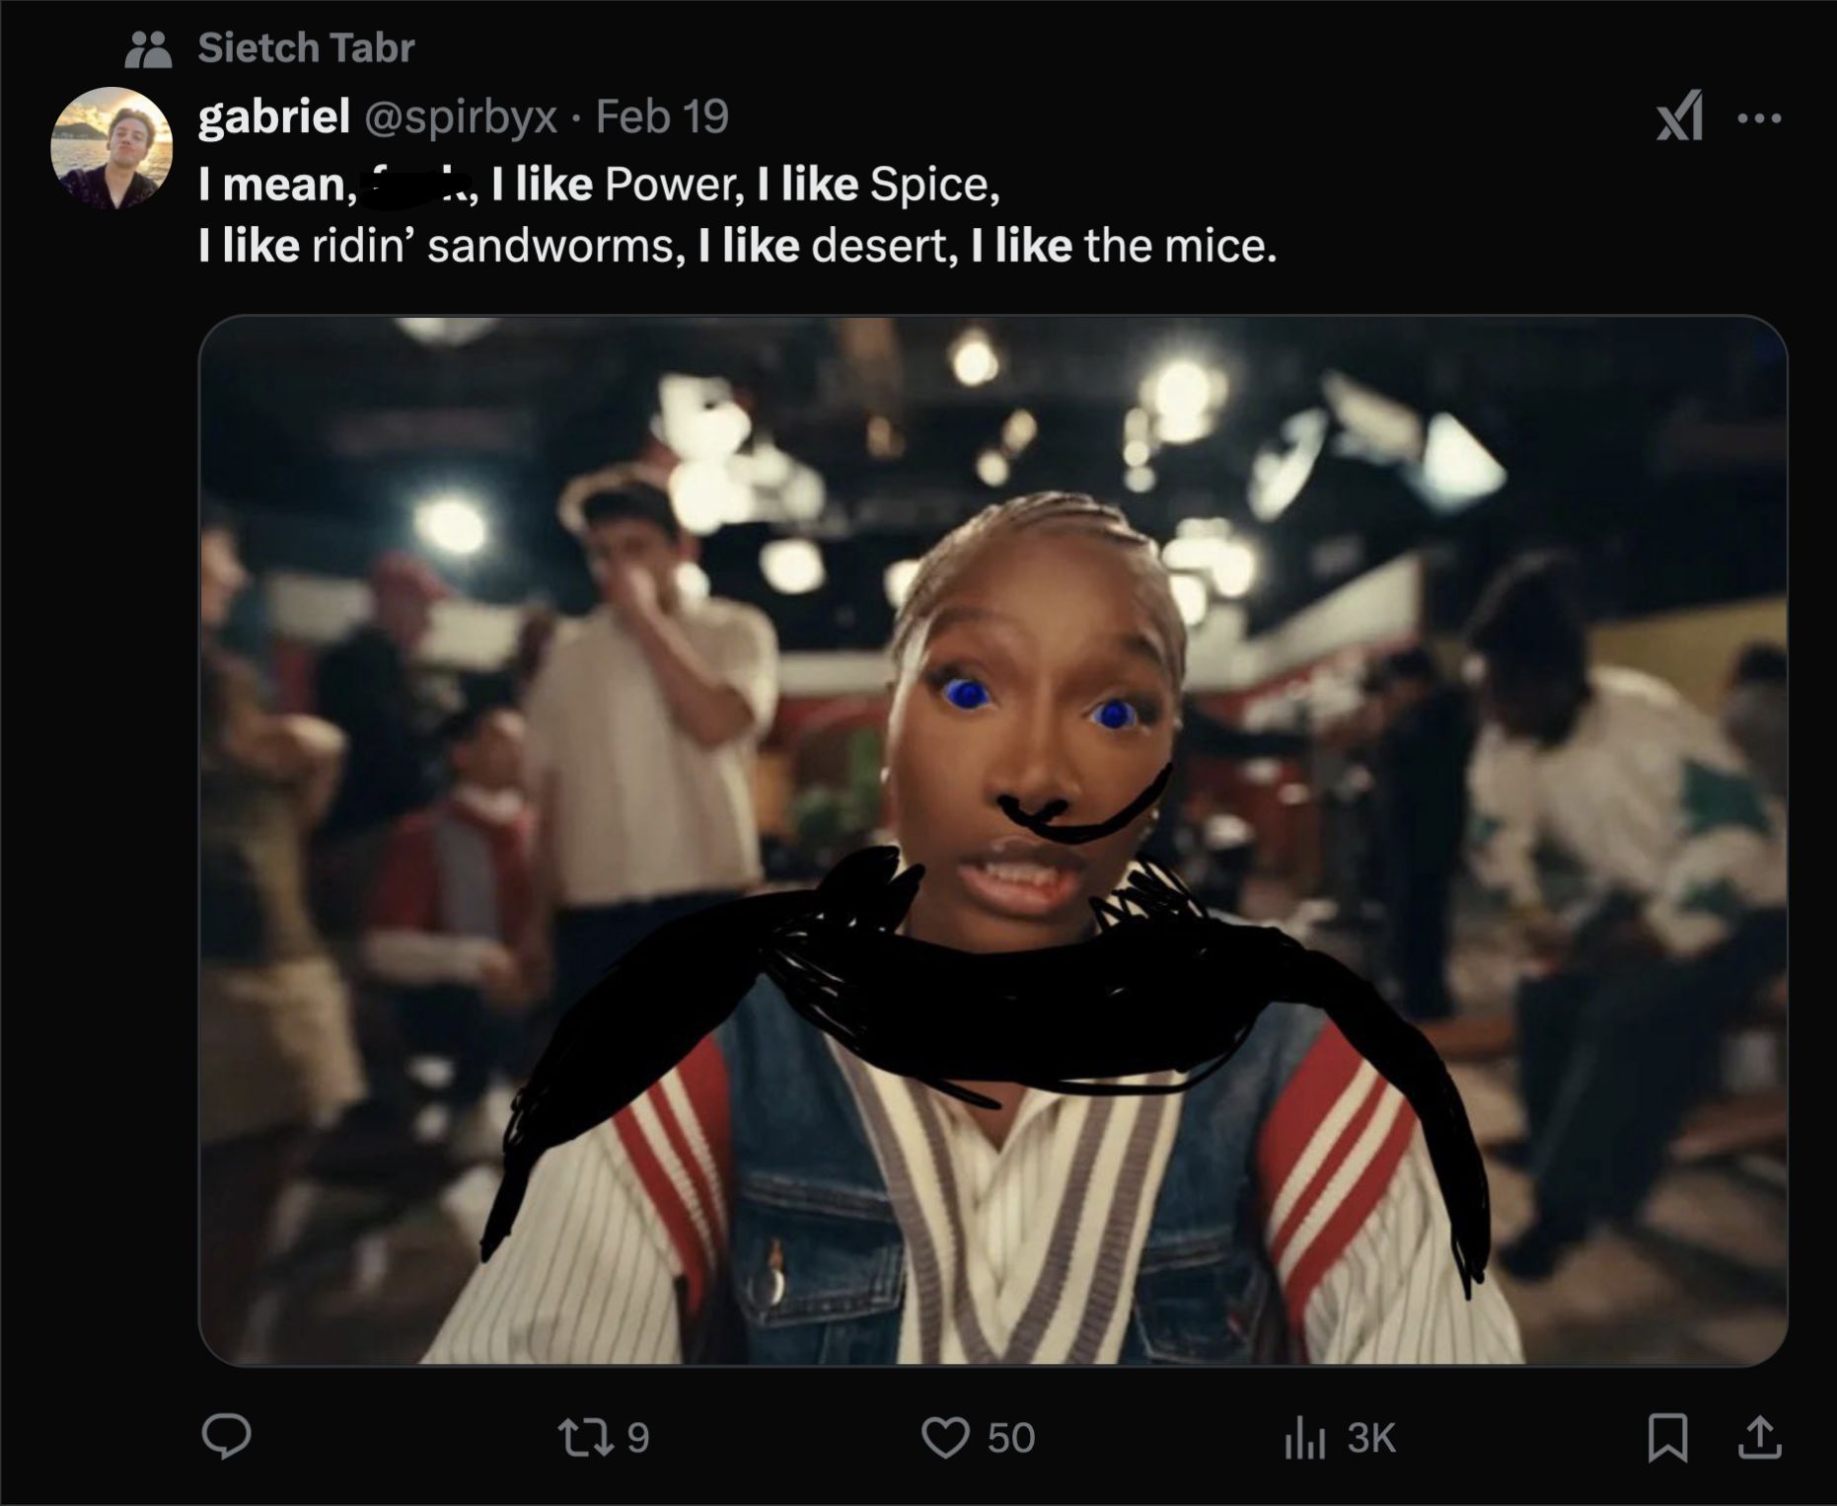Click the community people icon
This screenshot has width=1837, height=1506.
(x=148, y=48)
